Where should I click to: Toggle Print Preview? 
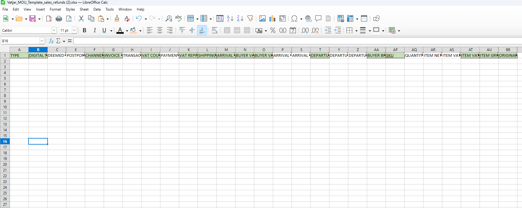69,19
